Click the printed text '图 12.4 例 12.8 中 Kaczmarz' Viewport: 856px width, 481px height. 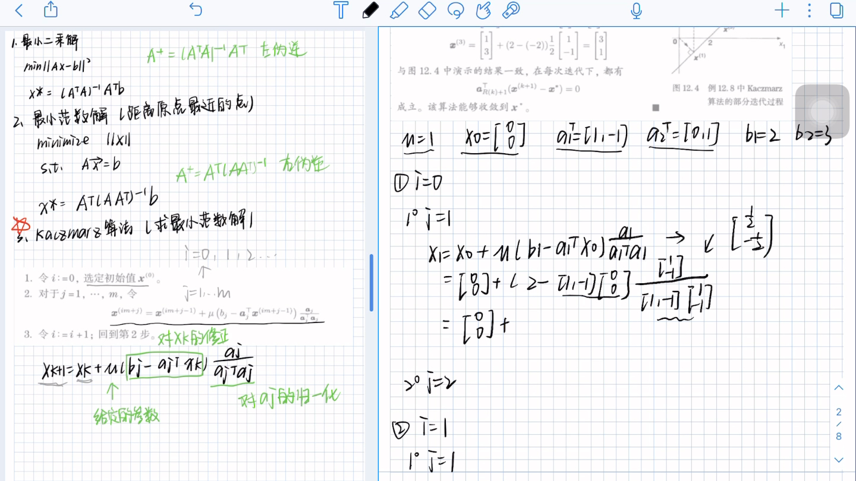pos(727,88)
